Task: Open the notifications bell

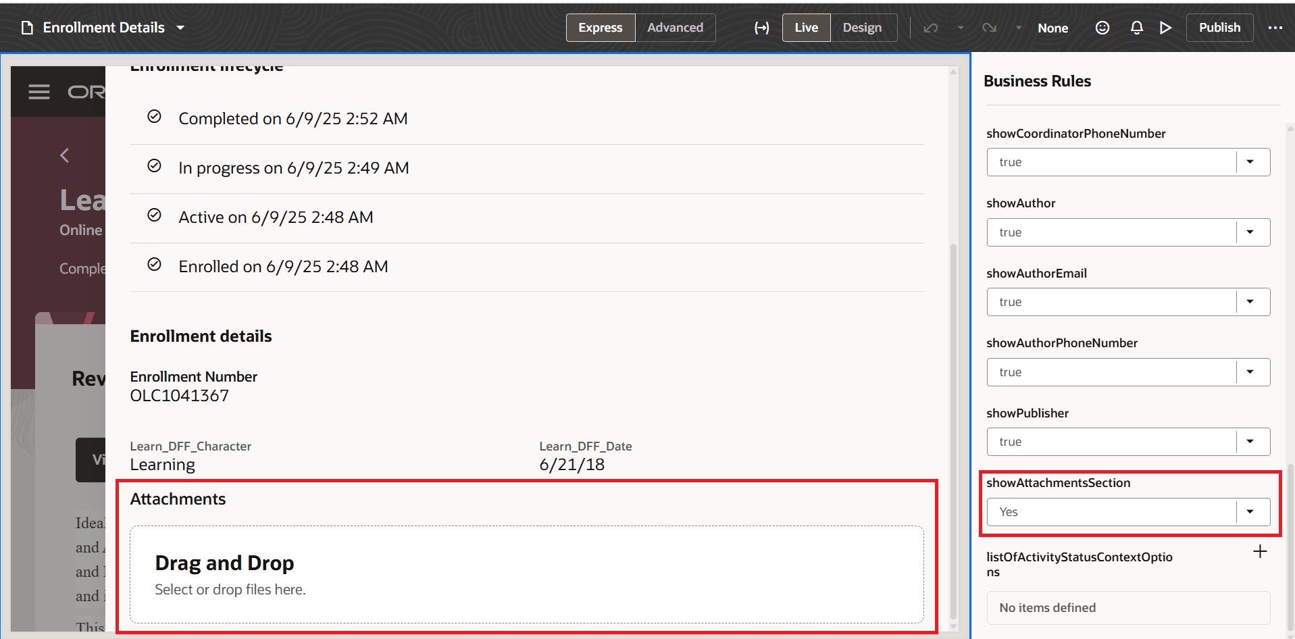Action: pos(1137,28)
